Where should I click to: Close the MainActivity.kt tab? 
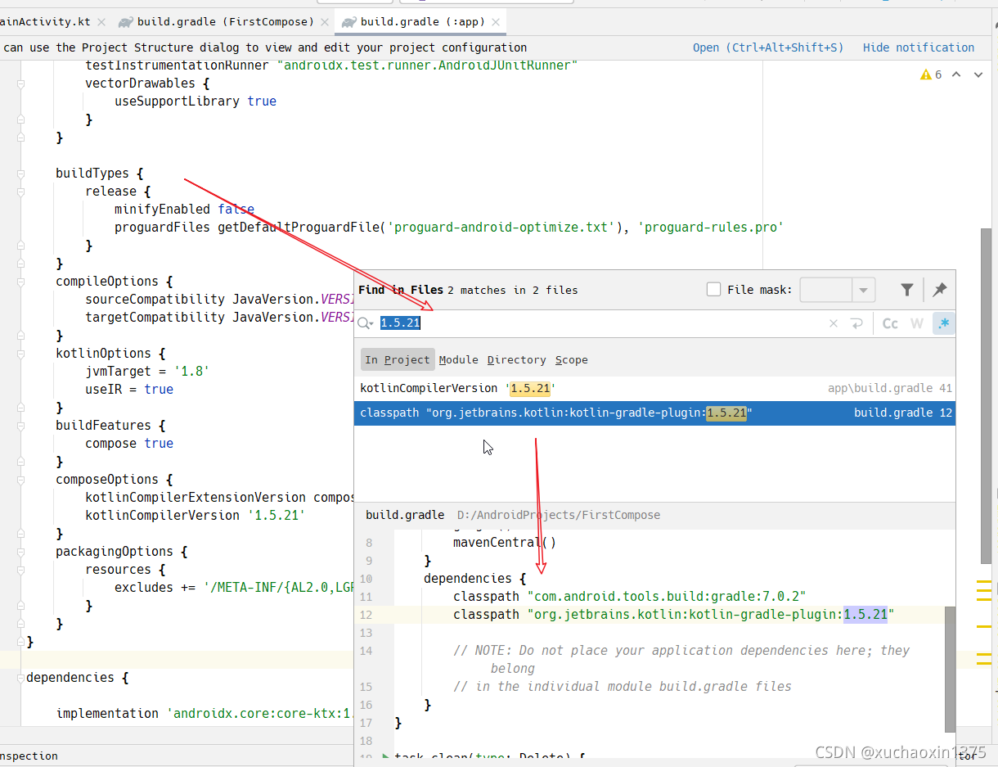coord(101,22)
